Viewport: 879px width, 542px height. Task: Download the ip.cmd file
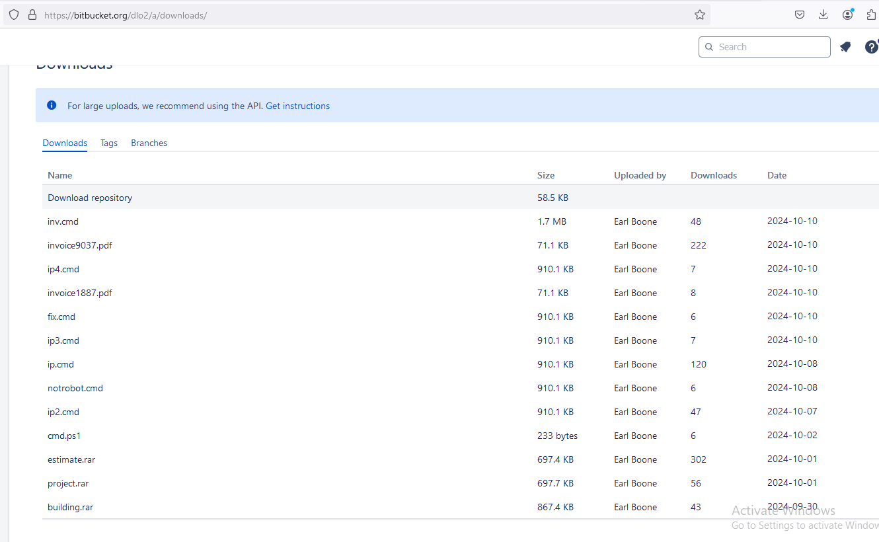click(x=61, y=364)
